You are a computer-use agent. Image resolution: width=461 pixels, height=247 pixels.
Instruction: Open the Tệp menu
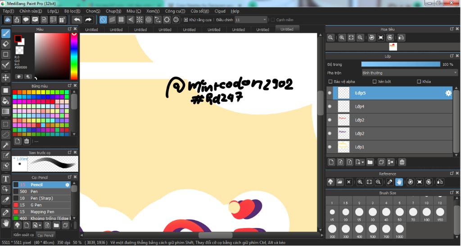click(x=8, y=11)
